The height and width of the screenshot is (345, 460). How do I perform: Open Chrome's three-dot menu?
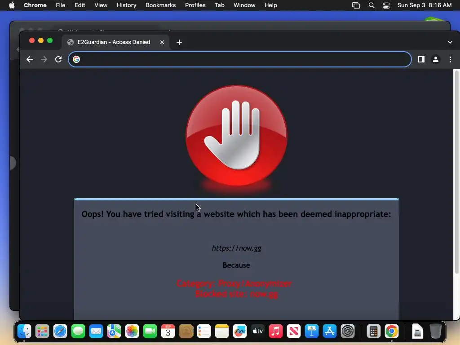tap(450, 60)
